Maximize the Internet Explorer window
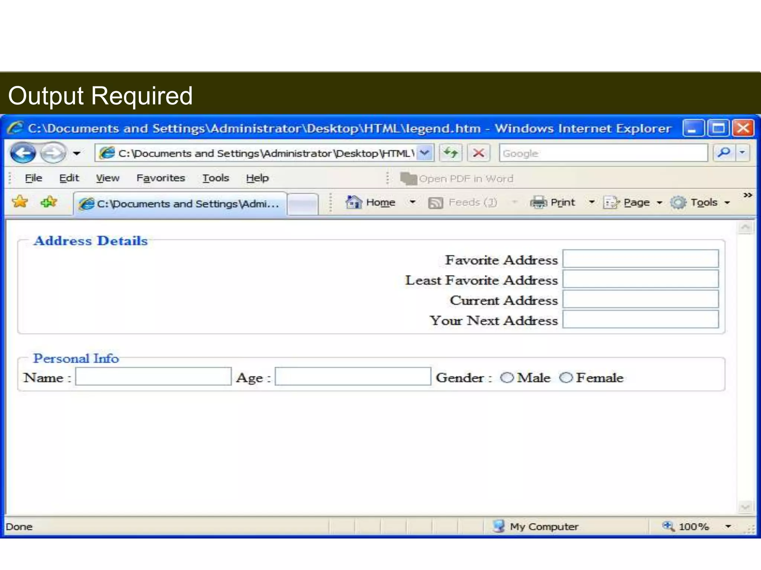 pyautogui.click(x=718, y=128)
